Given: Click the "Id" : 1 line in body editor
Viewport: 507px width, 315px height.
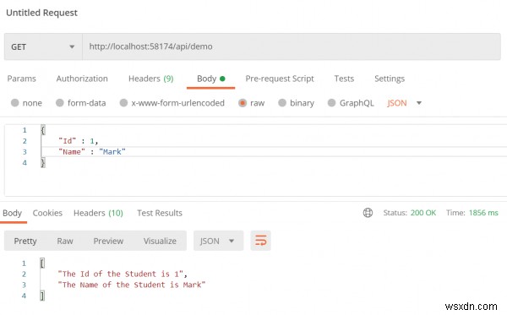Looking at the screenshot, I should coord(79,141).
